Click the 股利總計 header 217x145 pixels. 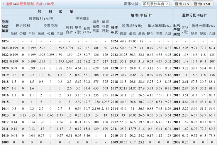click(82, 19)
